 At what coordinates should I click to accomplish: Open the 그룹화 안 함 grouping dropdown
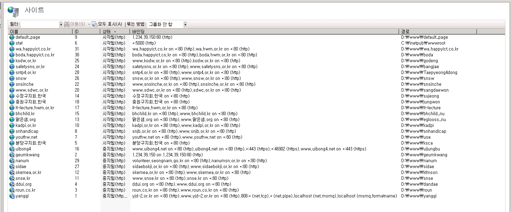[x=168, y=25]
